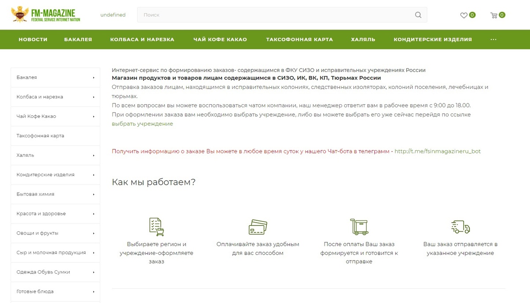Click the text Оплачивайте заказ удобным для вас способом

tap(258, 249)
